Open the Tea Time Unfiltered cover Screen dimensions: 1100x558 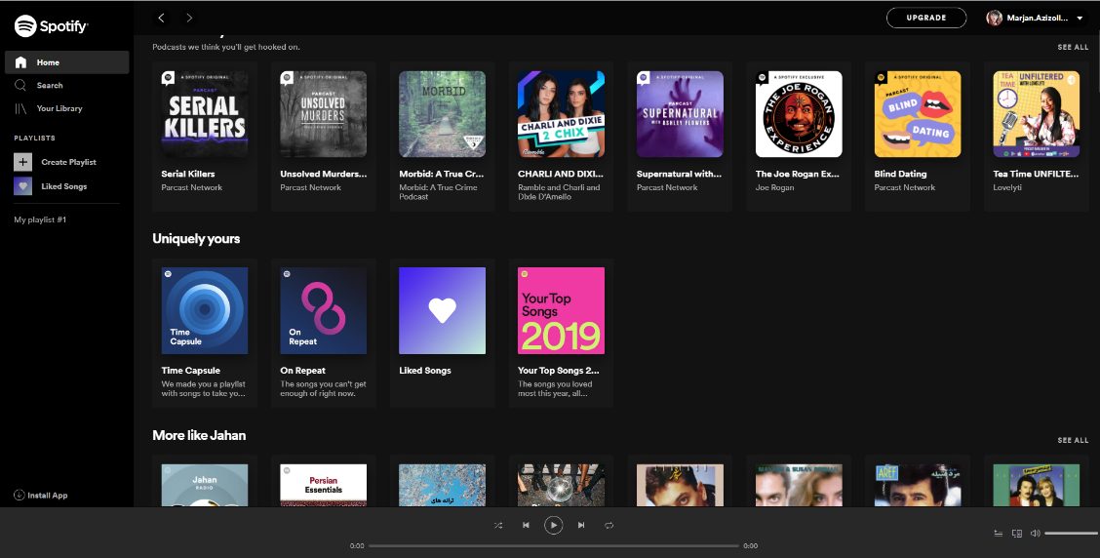coord(1037,114)
